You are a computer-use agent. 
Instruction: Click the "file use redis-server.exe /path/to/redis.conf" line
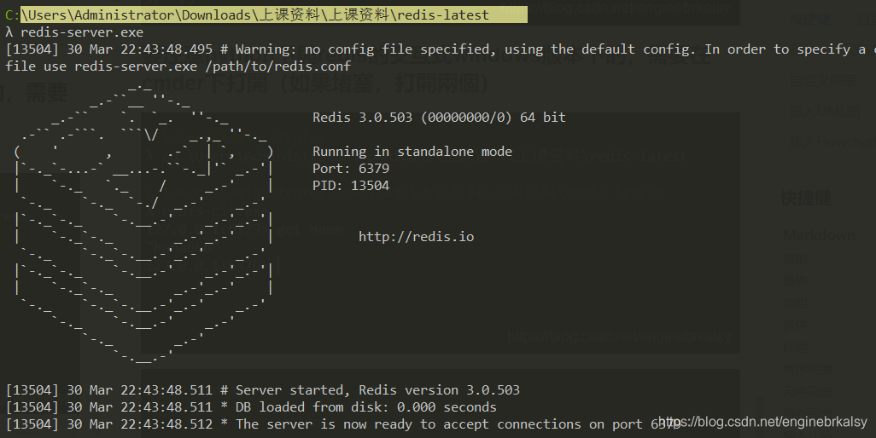click(x=178, y=66)
